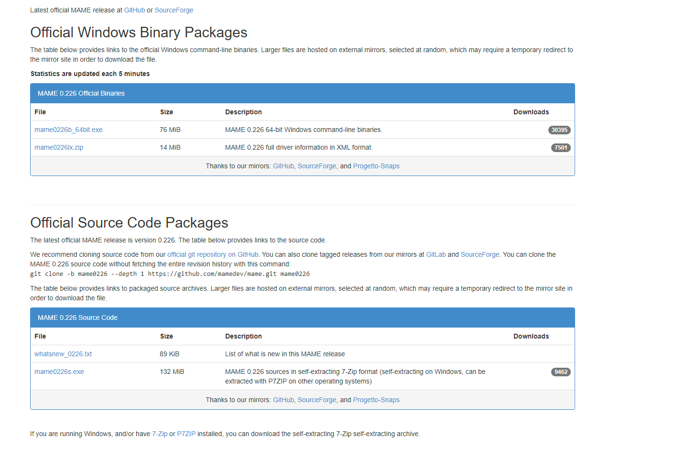Viewport: 697px width, 449px height.
Task: Click 'List of what is new' description
Action: (285, 354)
